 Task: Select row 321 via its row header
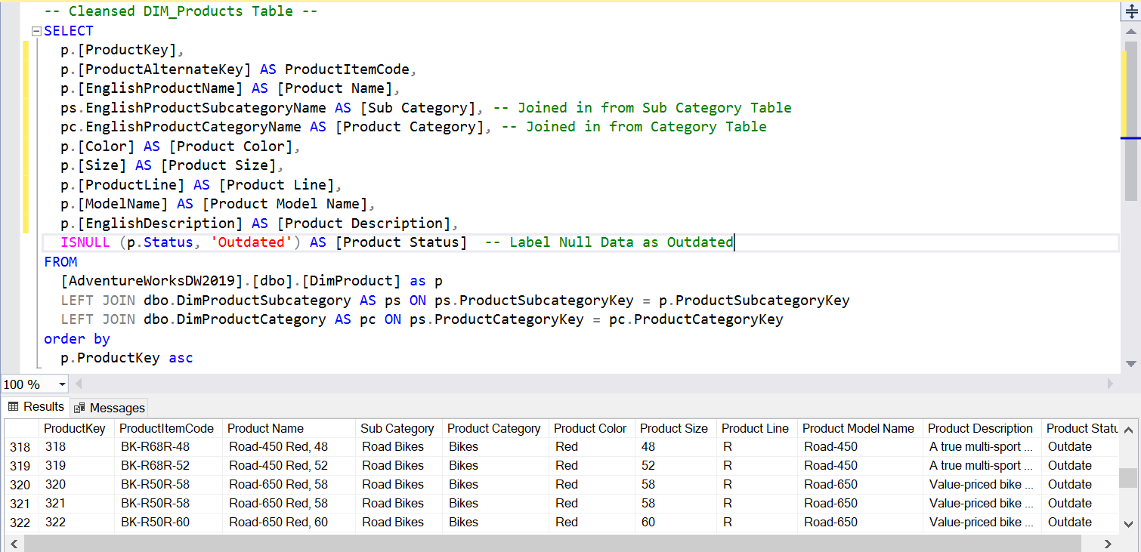21,504
